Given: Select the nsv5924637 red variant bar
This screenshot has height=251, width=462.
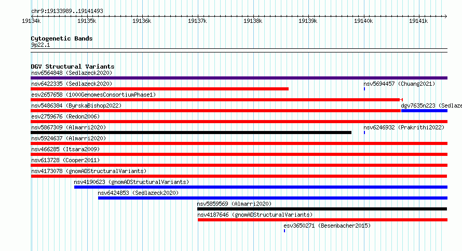Looking at the screenshot, I should pos(239,143).
